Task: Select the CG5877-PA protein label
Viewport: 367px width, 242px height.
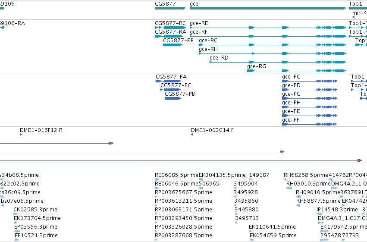Action: [x=171, y=77]
